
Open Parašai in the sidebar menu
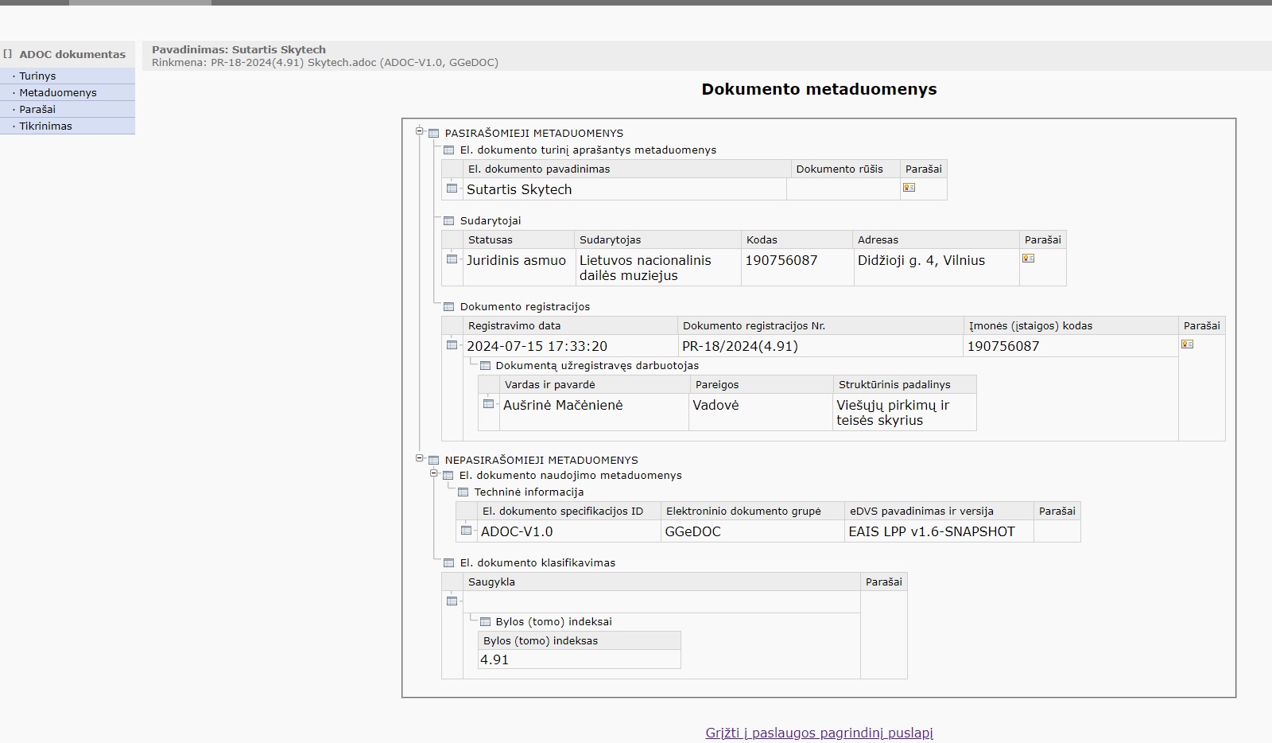[x=37, y=110]
